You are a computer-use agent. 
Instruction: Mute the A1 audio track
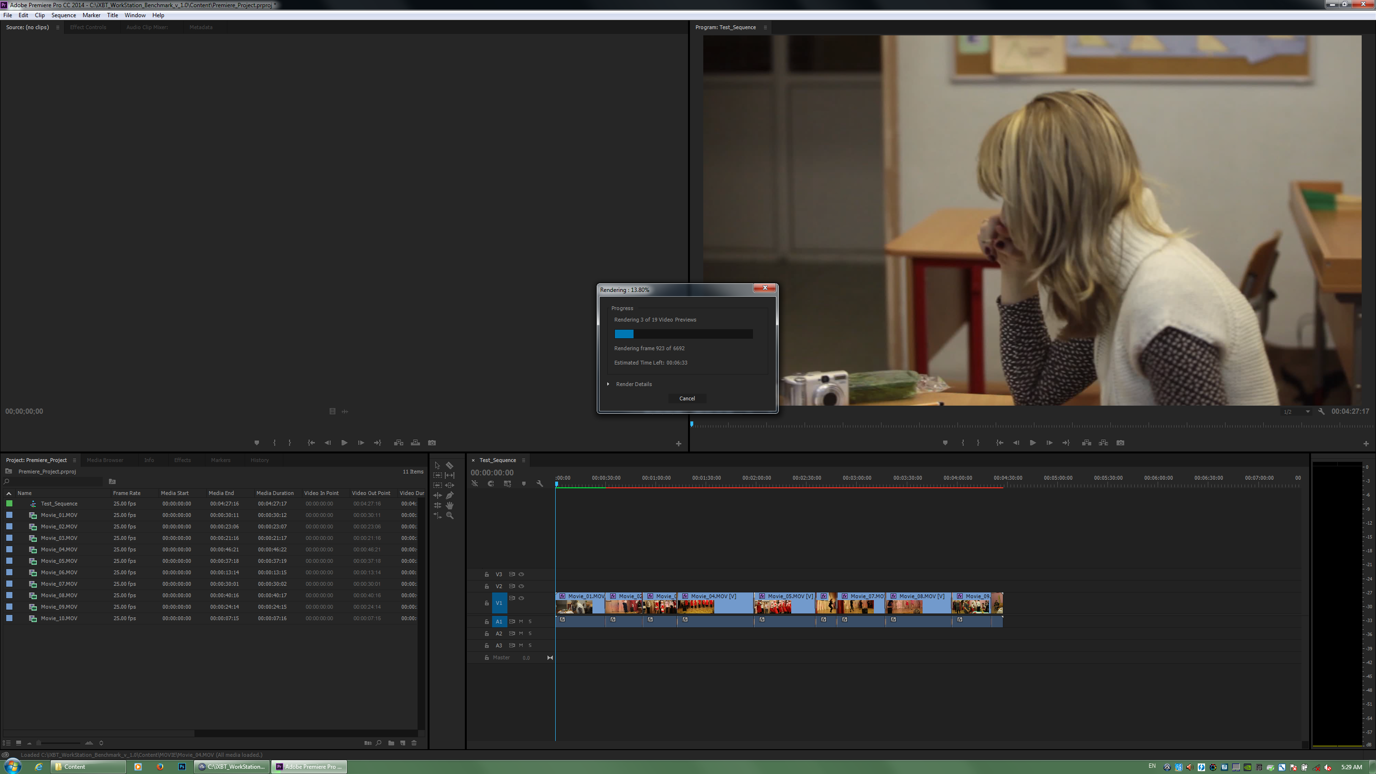(521, 621)
